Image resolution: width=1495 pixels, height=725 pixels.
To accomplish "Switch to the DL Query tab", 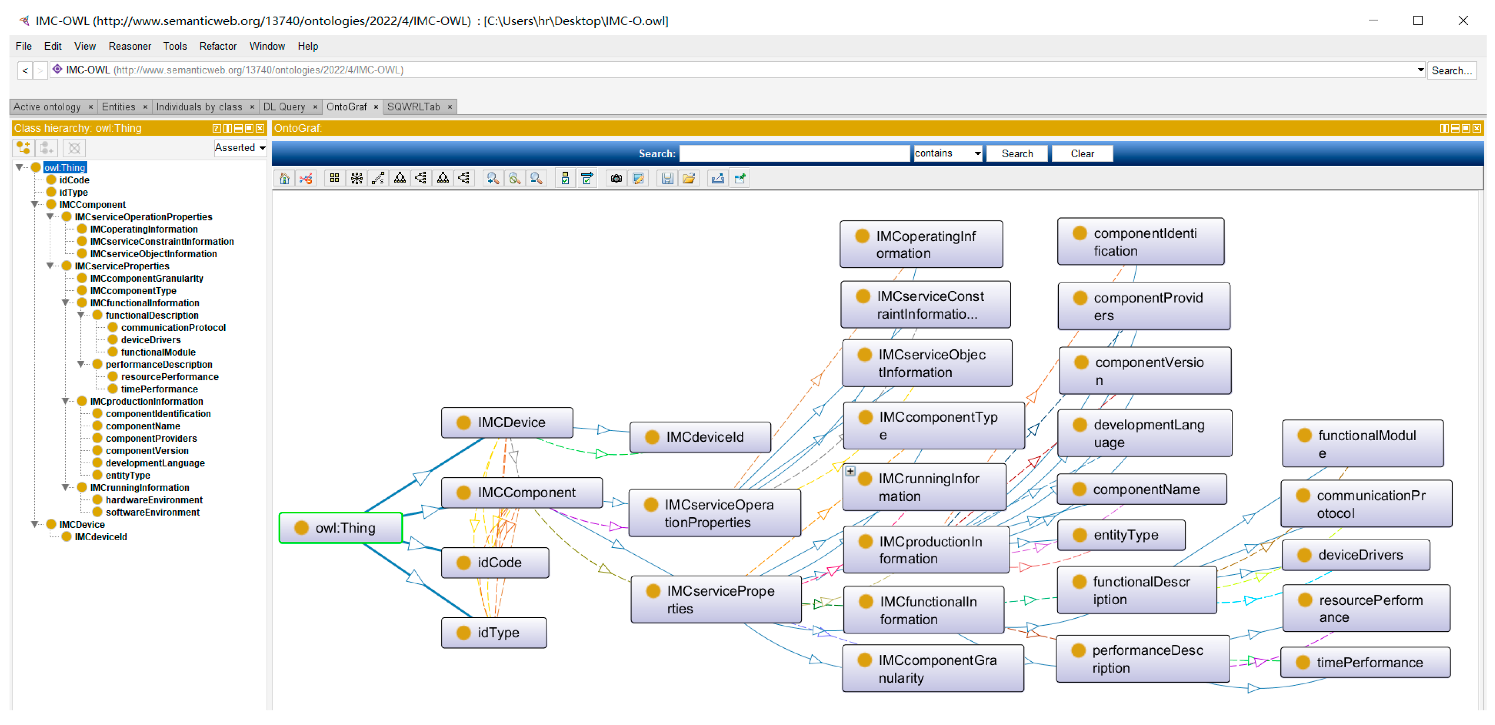I will coord(284,107).
